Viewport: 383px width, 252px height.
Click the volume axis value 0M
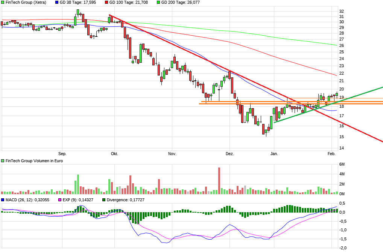pyautogui.click(x=342, y=194)
